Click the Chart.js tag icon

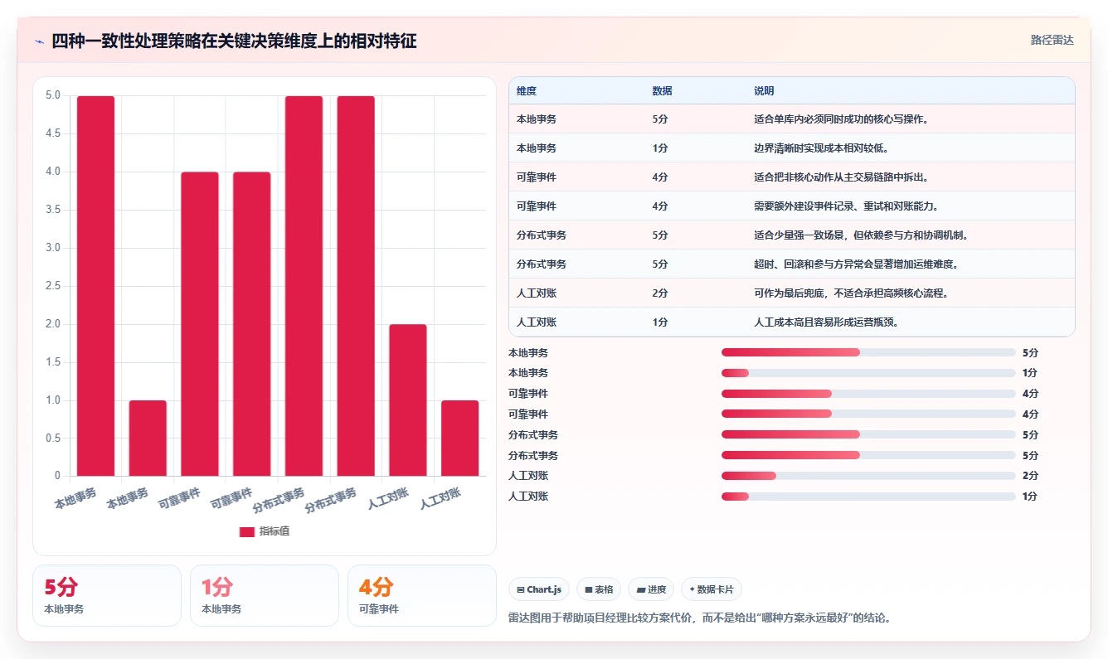pyautogui.click(x=520, y=590)
